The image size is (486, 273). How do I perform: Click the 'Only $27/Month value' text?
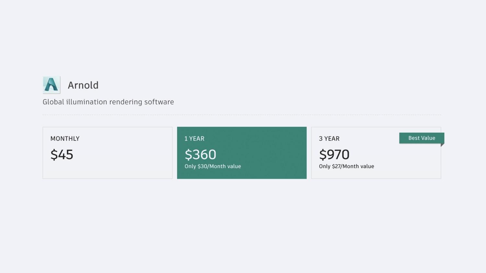[x=346, y=166]
